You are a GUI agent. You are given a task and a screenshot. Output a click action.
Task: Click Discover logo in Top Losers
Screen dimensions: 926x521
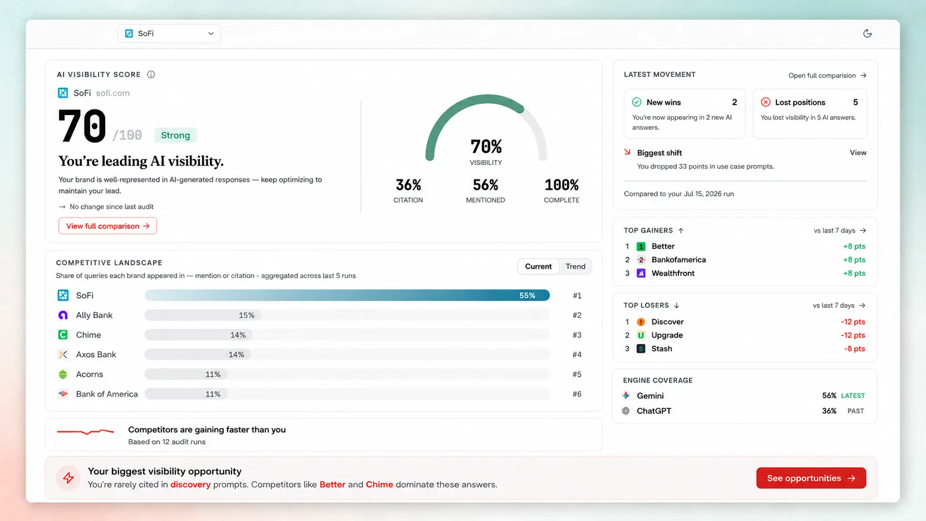point(641,322)
